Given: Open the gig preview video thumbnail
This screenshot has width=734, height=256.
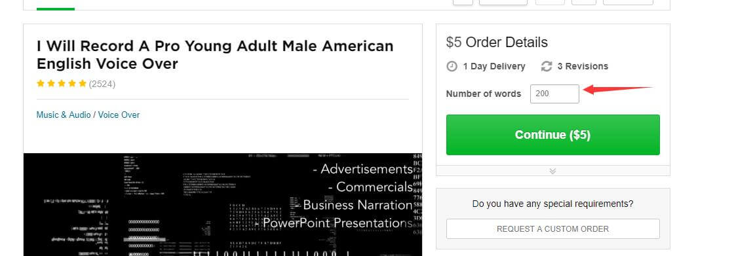Looking at the screenshot, I should pos(223,204).
